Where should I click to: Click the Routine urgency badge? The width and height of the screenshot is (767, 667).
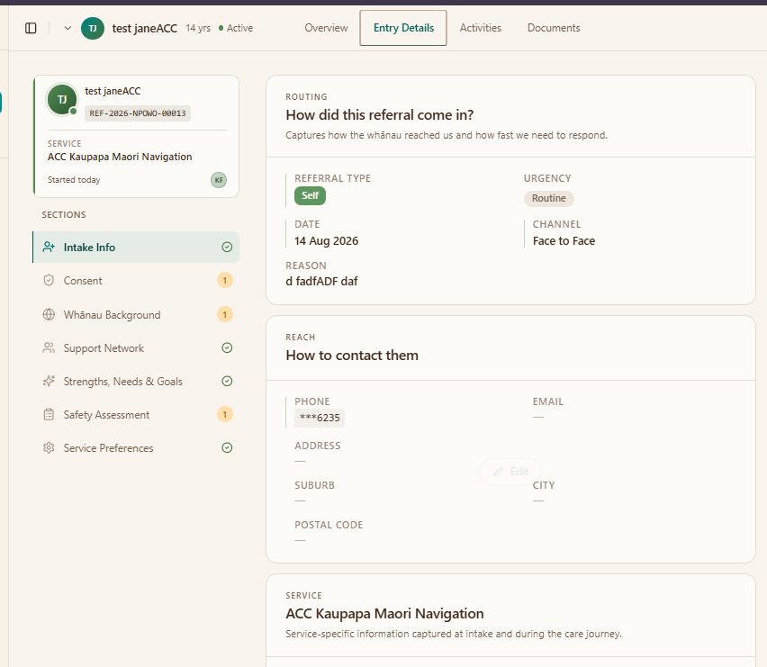549,198
